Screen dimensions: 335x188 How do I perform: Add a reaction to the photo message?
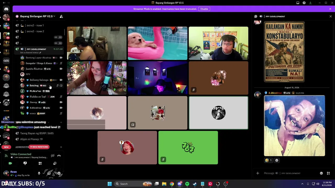[277, 160]
